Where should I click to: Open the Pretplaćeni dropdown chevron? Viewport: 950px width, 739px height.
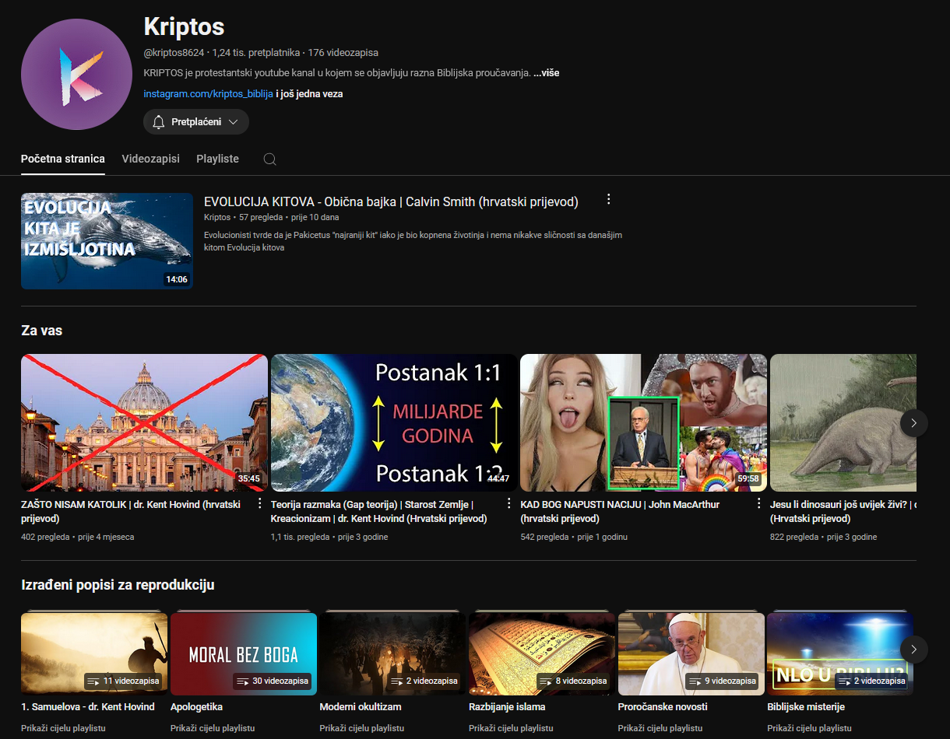pyautogui.click(x=234, y=121)
